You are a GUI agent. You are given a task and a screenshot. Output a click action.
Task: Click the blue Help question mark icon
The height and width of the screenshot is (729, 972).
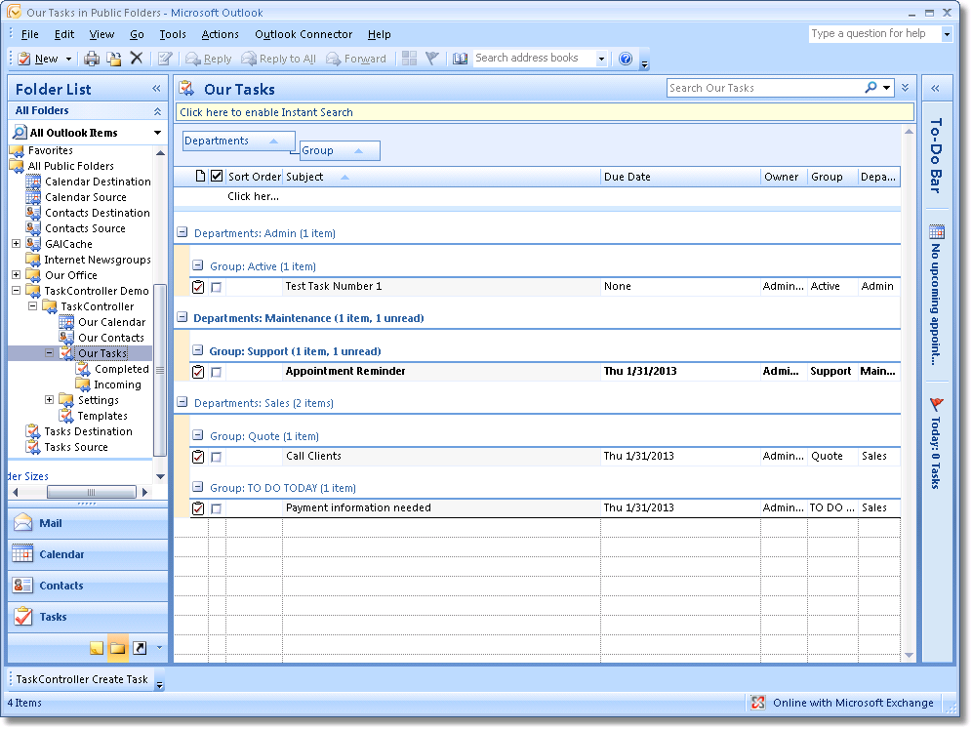tap(626, 59)
